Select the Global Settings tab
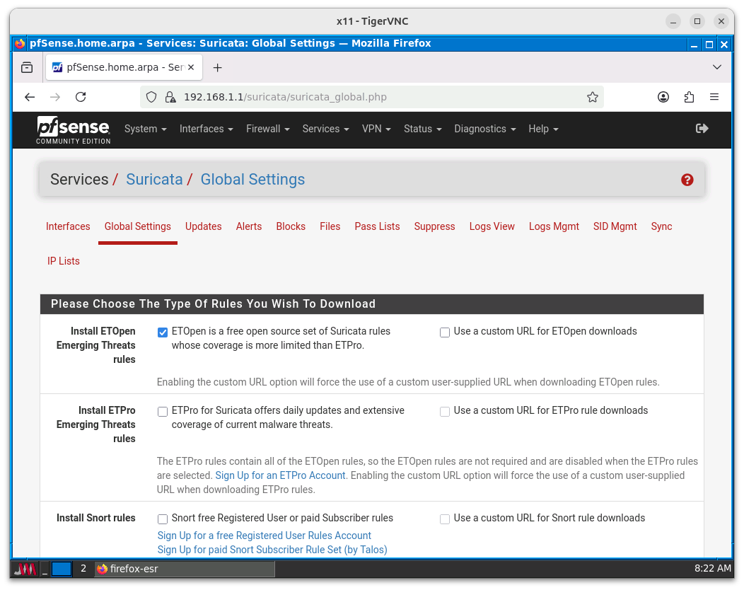 (138, 226)
